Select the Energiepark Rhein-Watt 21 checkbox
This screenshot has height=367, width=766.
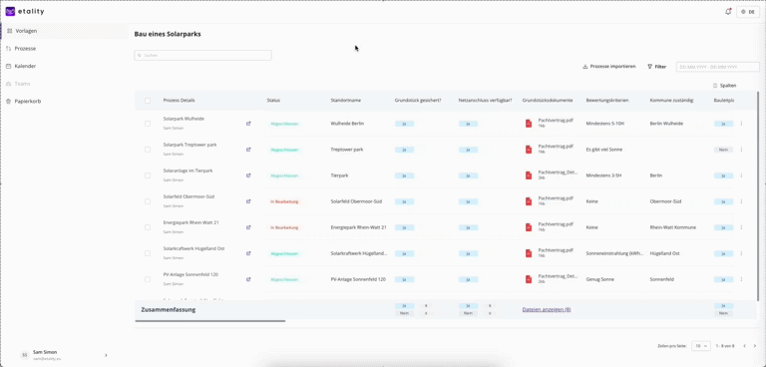click(148, 227)
